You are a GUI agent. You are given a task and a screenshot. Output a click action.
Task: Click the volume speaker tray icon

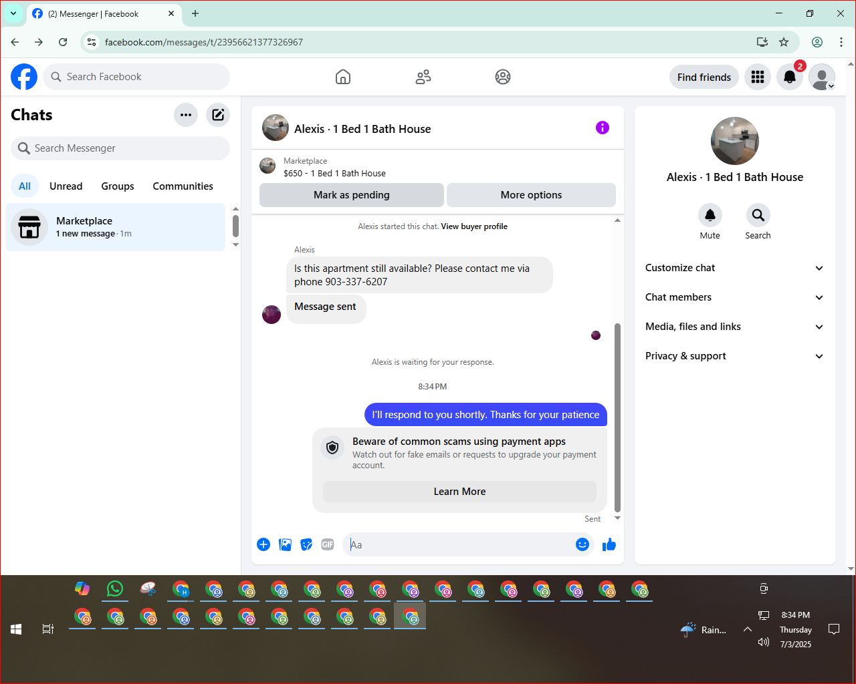tap(764, 642)
